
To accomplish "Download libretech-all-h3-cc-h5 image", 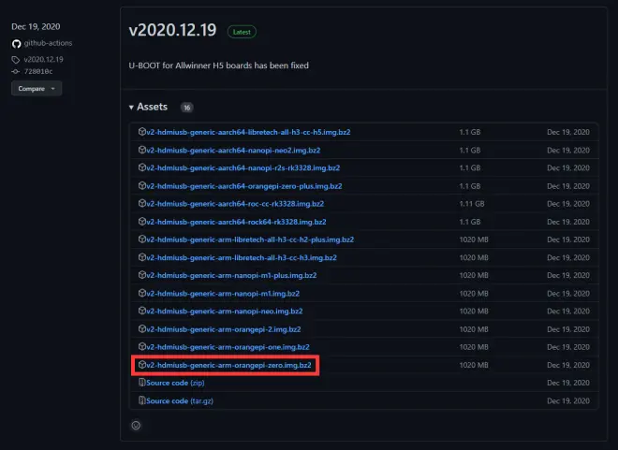I will pos(248,132).
